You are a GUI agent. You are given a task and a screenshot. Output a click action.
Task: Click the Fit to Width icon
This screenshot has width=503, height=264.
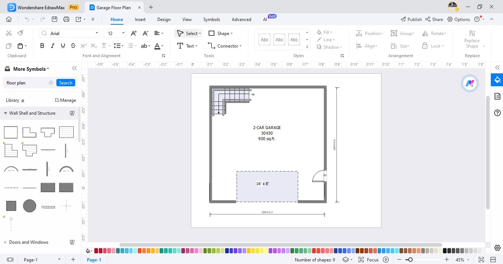(493, 260)
